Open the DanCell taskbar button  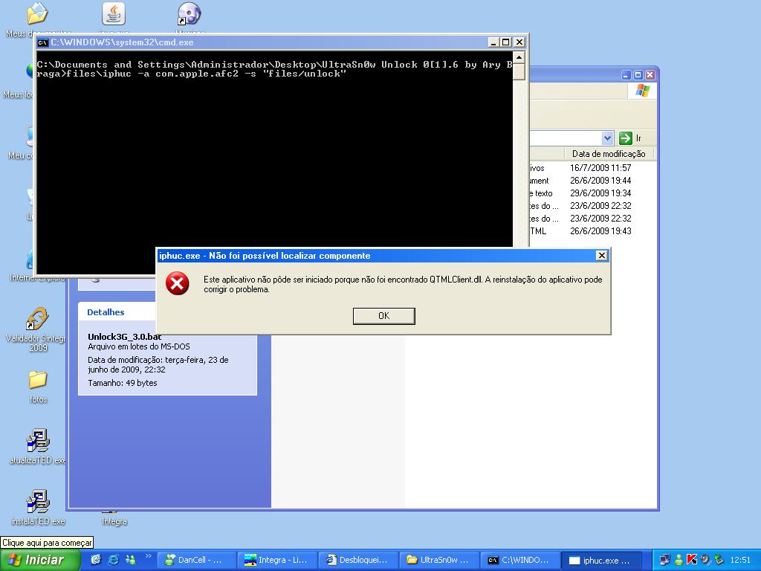(196, 560)
